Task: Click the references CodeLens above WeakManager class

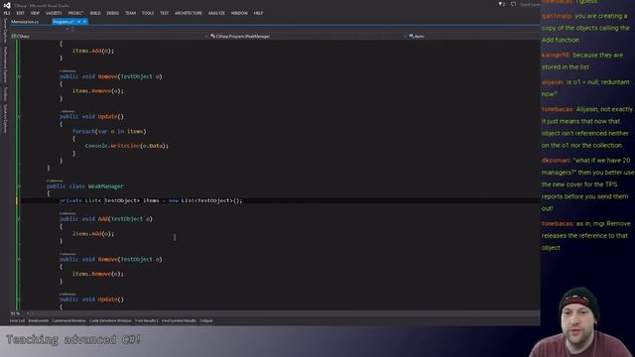Action: click(55, 180)
